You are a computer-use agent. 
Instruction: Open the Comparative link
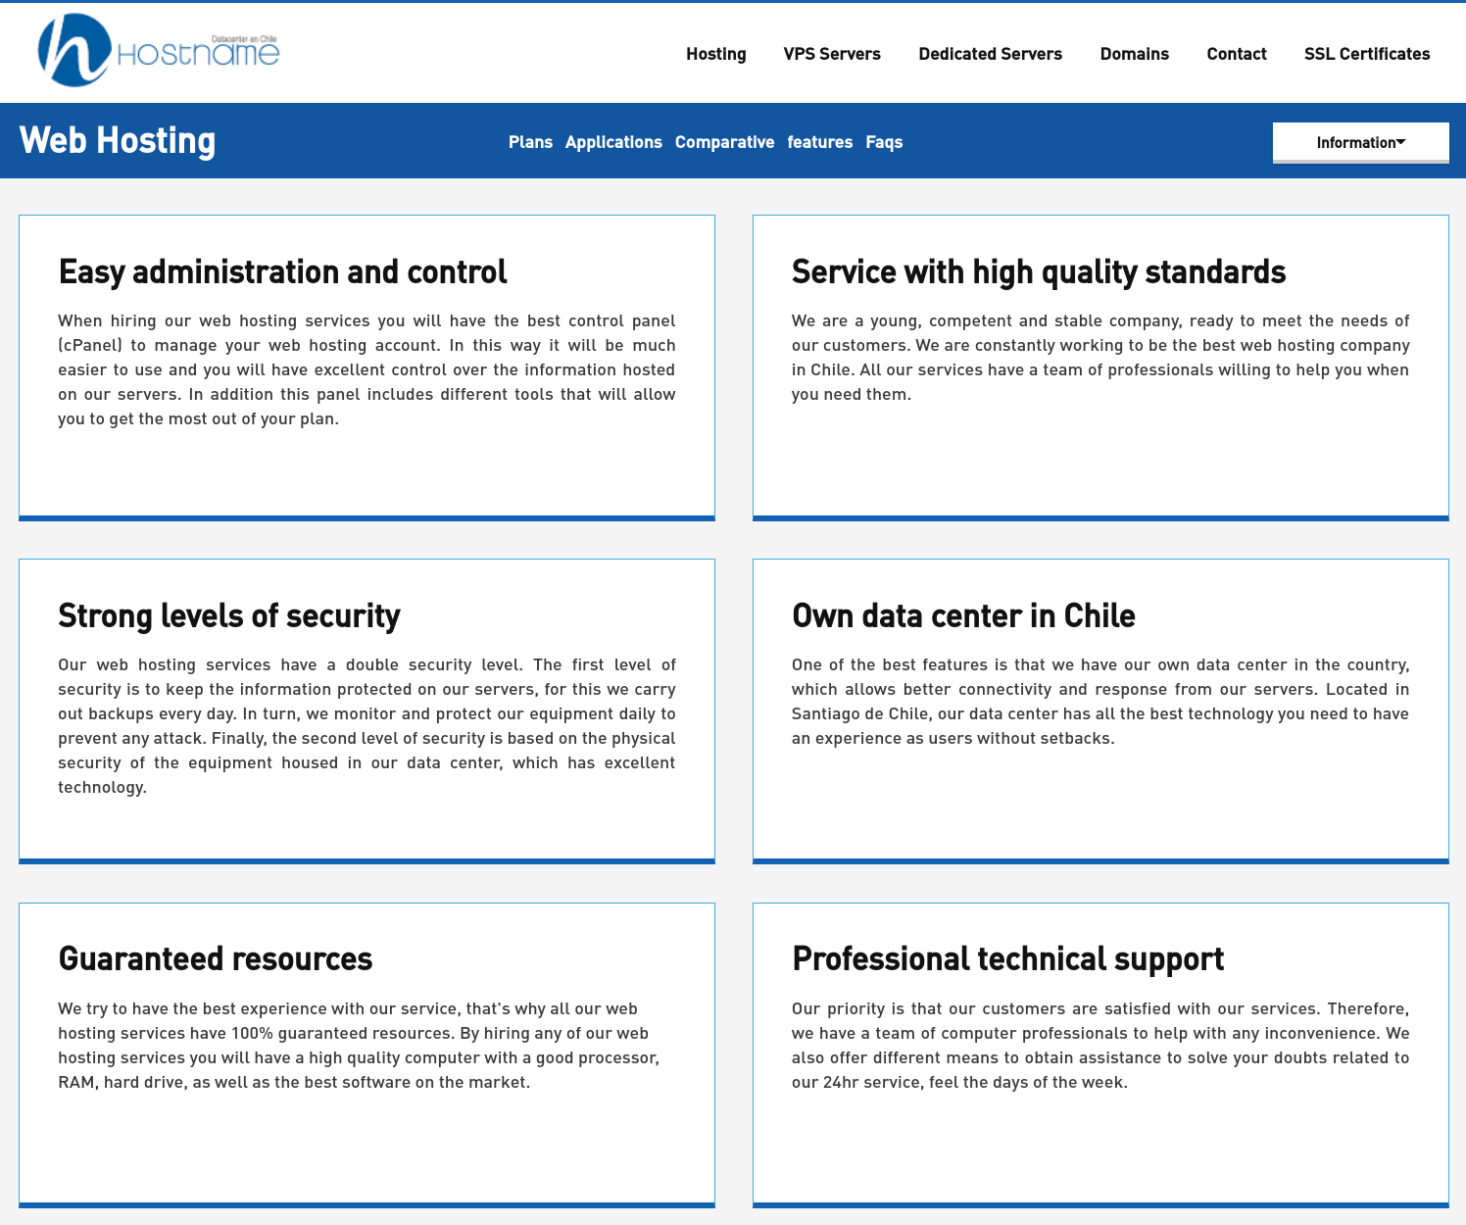[724, 142]
